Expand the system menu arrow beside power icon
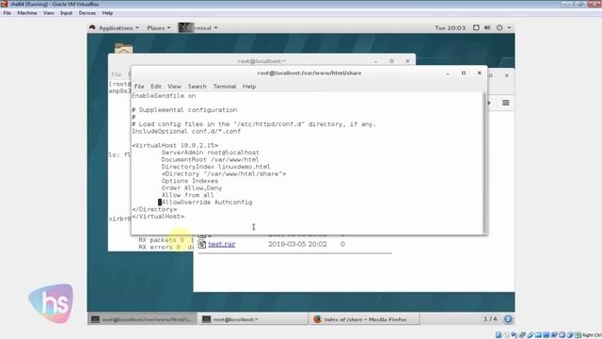The height and width of the screenshot is (339, 602). click(x=509, y=27)
